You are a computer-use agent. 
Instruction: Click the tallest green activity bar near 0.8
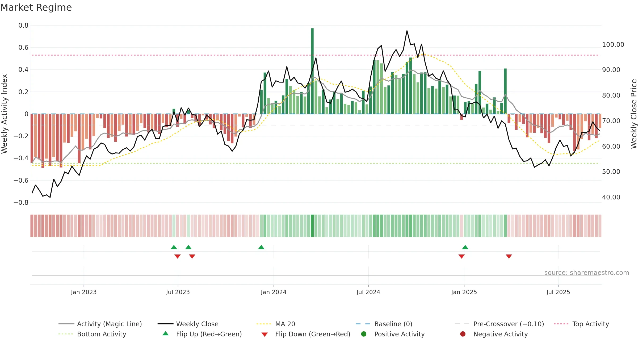tap(312, 71)
